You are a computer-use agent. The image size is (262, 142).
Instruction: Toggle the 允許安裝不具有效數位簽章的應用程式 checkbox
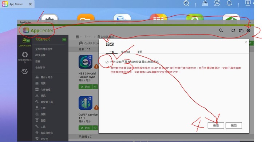click(x=107, y=62)
